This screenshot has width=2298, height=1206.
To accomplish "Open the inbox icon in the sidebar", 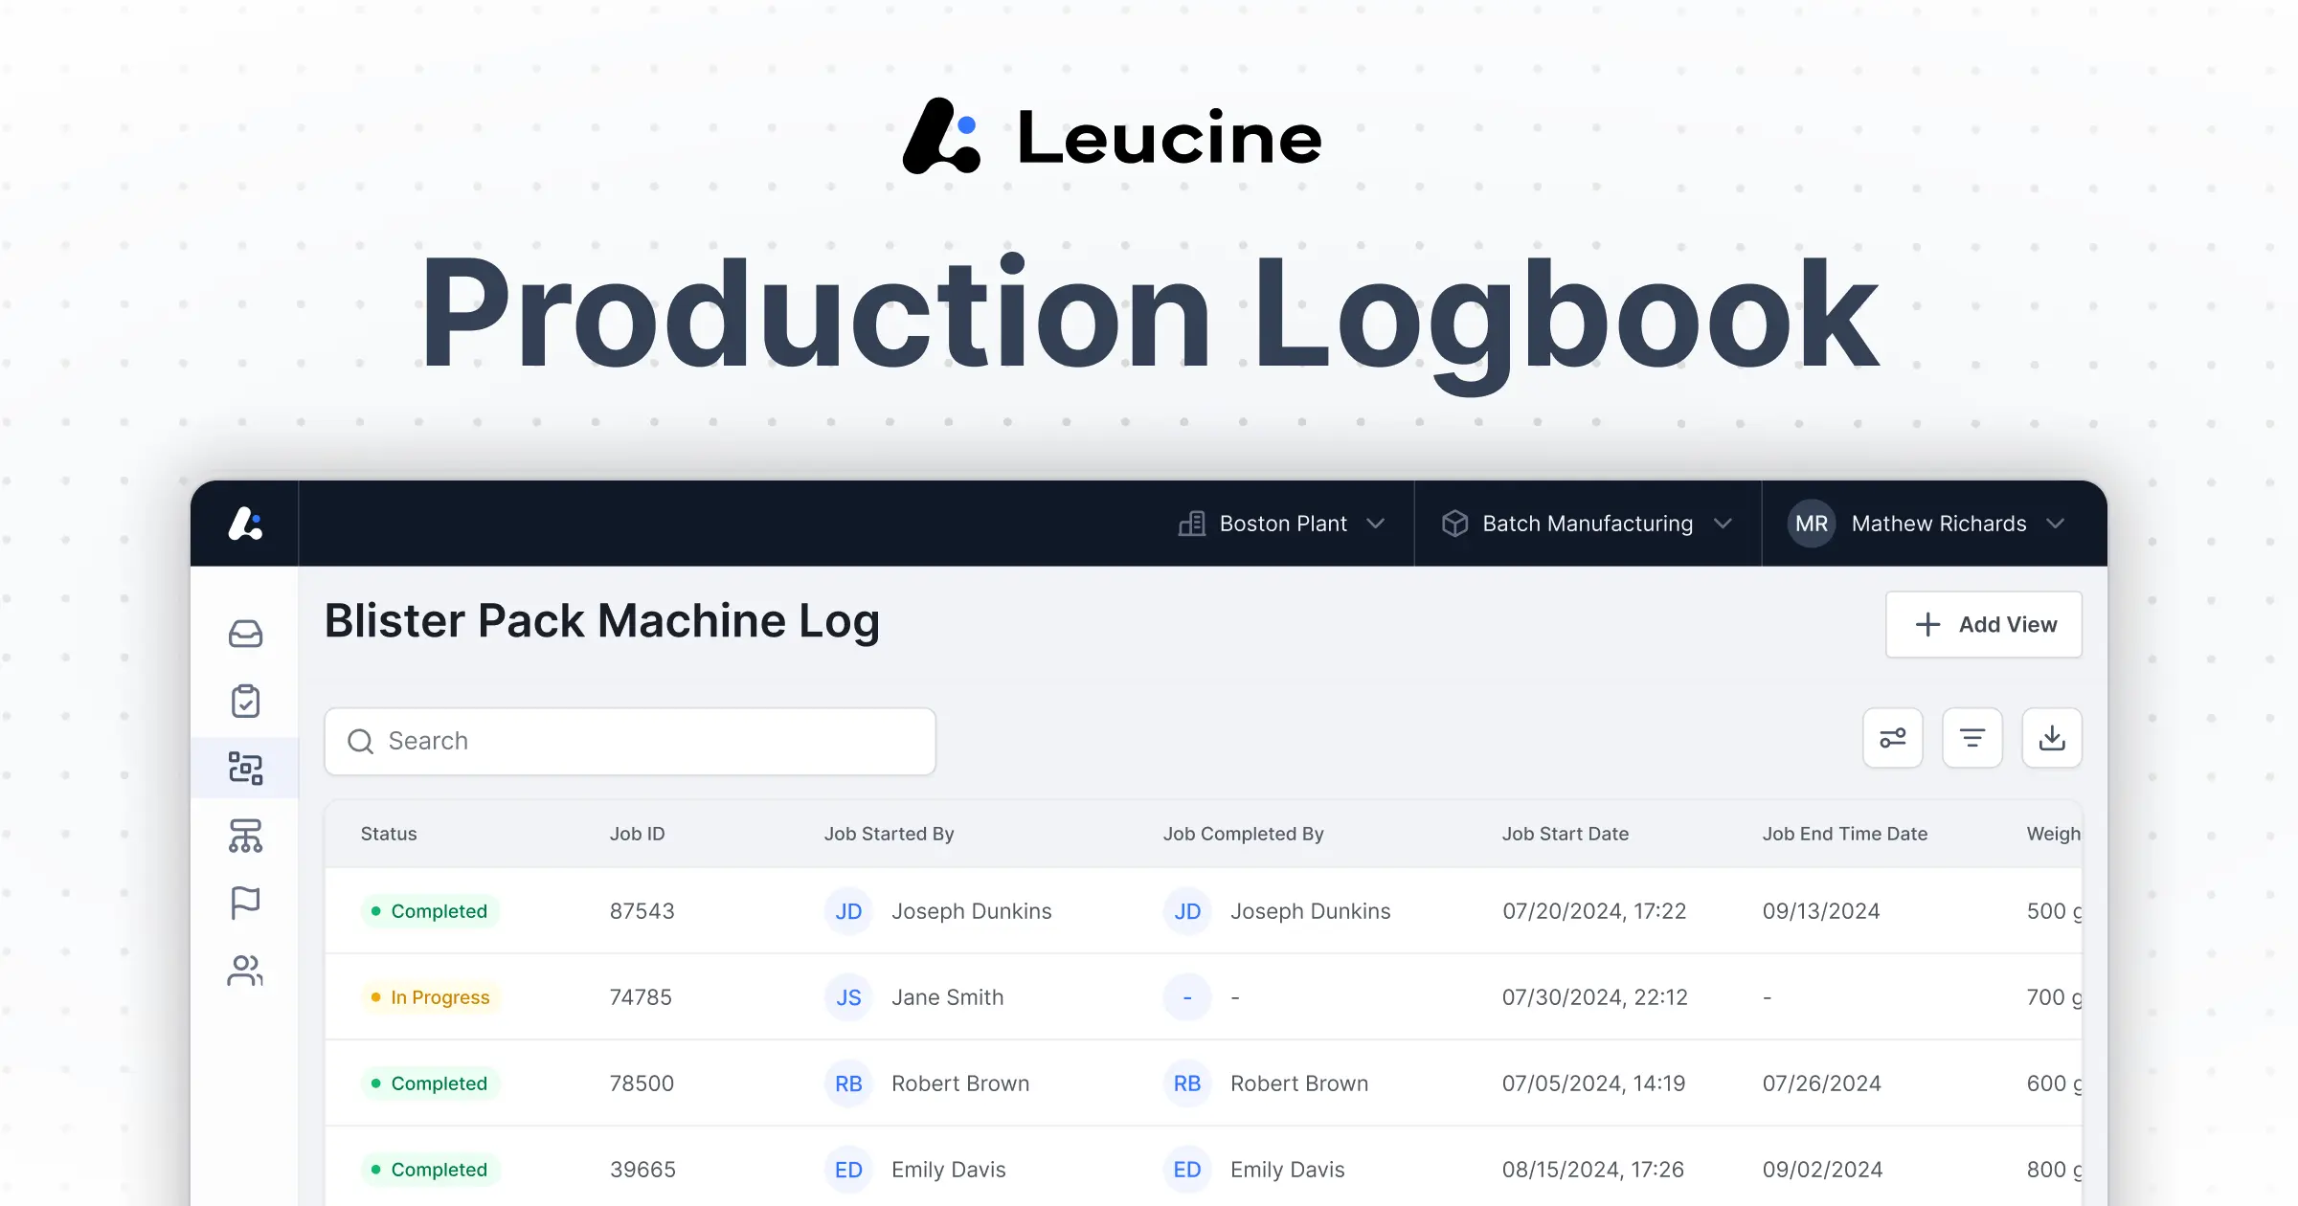I will pos(245,634).
